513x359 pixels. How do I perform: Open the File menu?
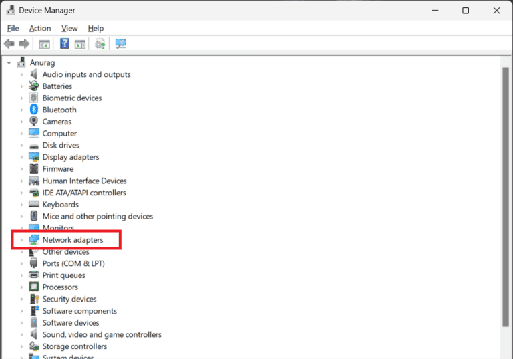(x=13, y=29)
